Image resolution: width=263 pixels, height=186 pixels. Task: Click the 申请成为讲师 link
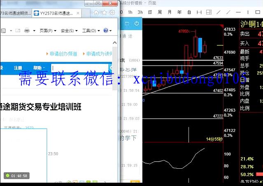pyautogui.click(x=99, y=54)
